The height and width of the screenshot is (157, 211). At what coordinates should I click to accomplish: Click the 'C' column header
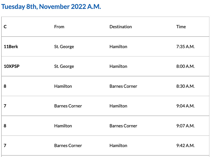[5, 27]
